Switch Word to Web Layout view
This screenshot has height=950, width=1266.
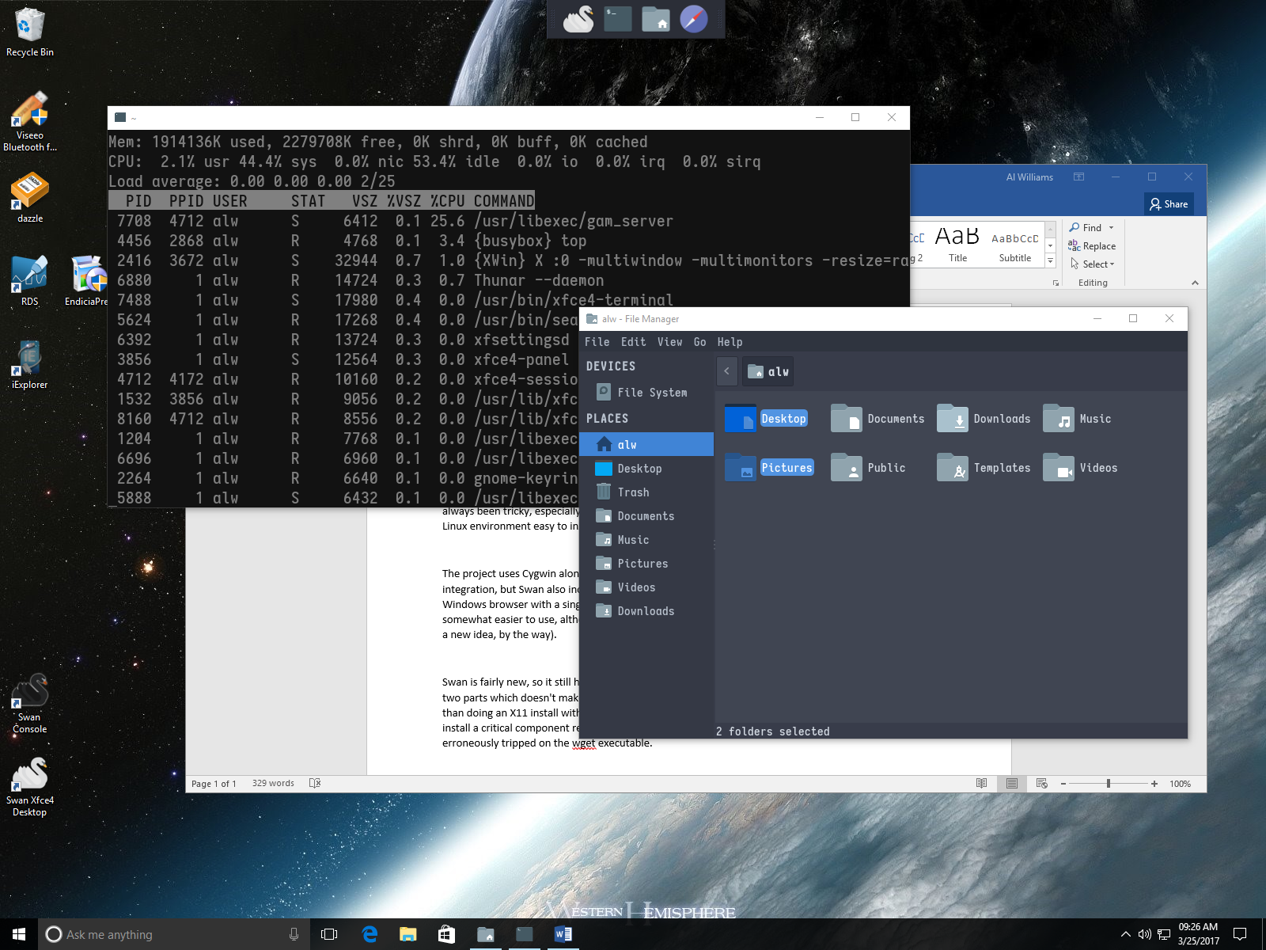[x=1041, y=783]
